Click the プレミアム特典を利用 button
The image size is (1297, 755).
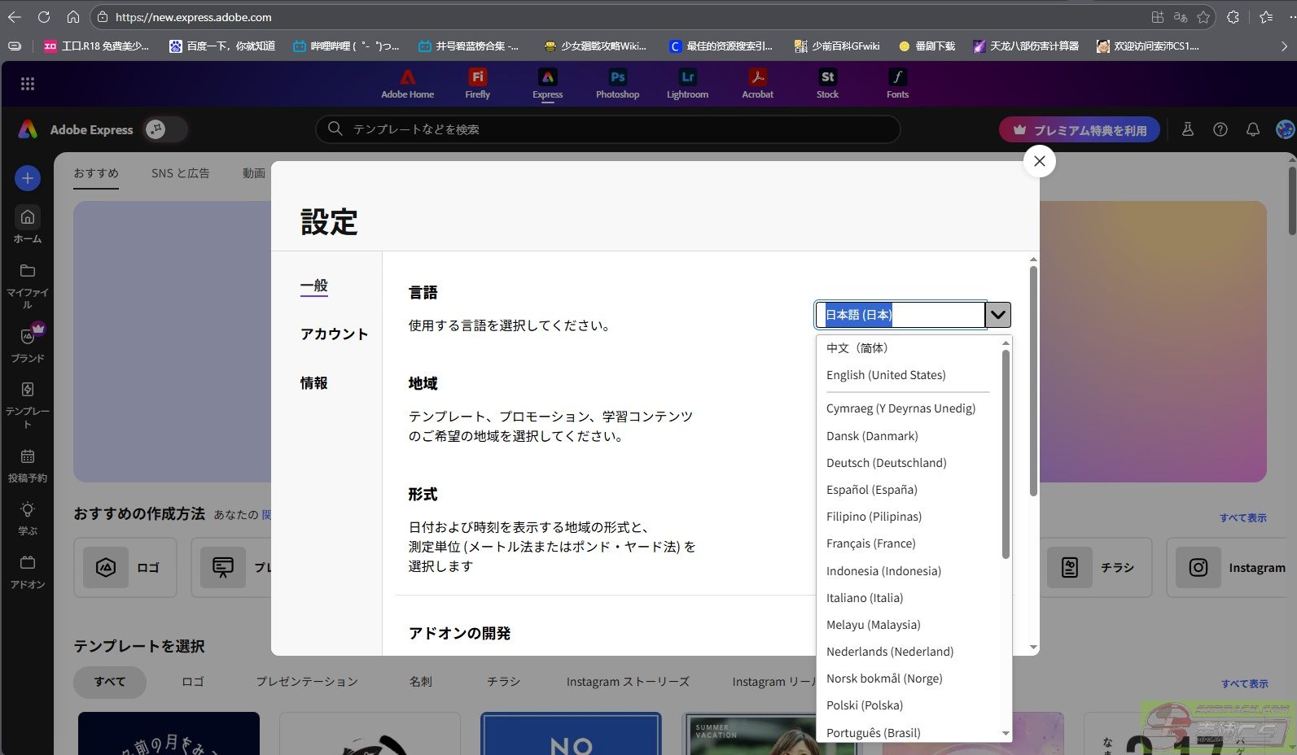pos(1079,130)
